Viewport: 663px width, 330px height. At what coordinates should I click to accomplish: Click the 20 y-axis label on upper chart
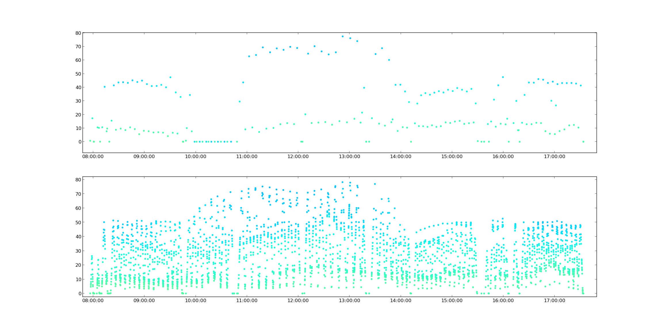(78, 115)
